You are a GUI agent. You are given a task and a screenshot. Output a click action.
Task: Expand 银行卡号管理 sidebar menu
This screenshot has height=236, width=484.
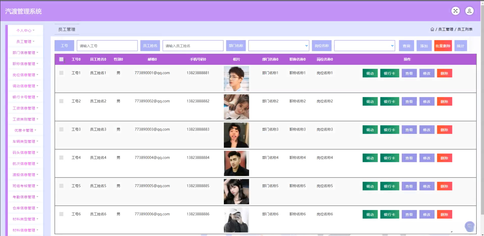click(x=25, y=97)
